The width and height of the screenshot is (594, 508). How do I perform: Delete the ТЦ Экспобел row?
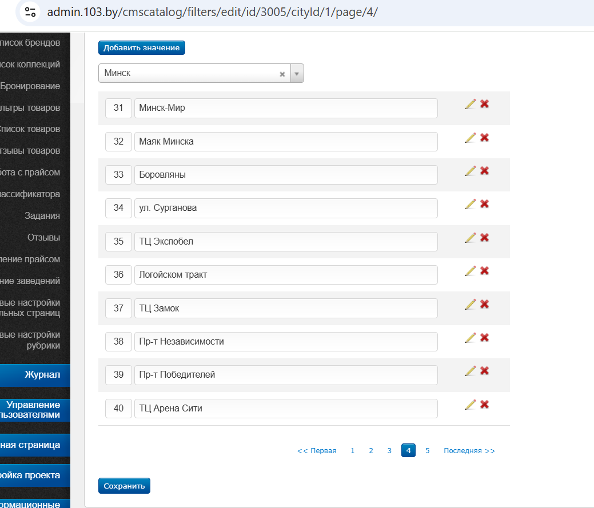point(485,238)
